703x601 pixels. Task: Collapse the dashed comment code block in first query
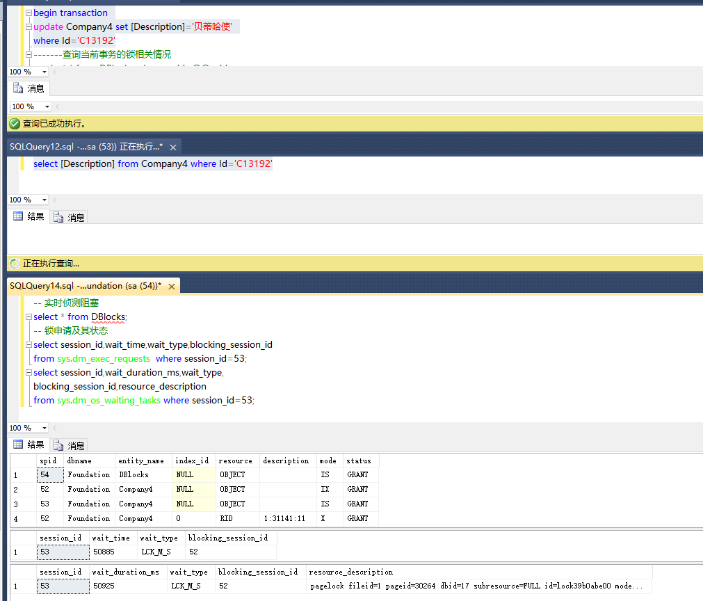[29, 55]
